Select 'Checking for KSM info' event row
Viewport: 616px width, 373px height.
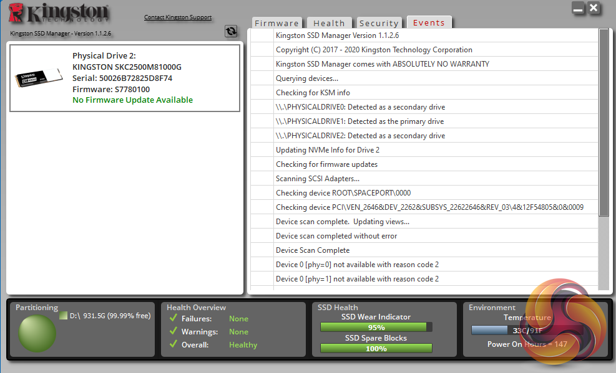click(x=424, y=92)
